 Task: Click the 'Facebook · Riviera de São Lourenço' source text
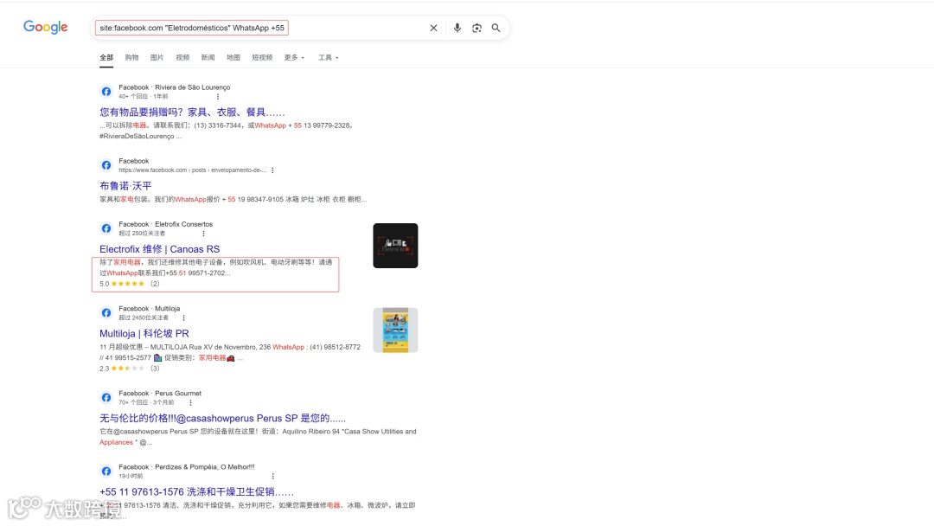(175, 87)
